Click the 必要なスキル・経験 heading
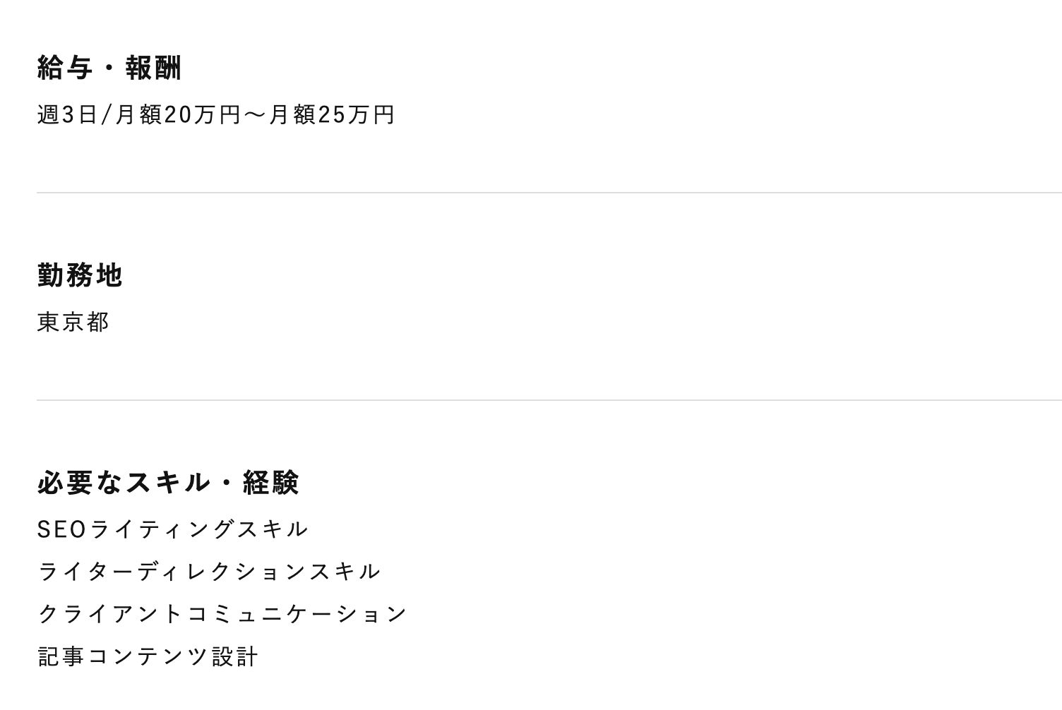Image resolution: width=1062 pixels, height=710 pixels. click(168, 483)
